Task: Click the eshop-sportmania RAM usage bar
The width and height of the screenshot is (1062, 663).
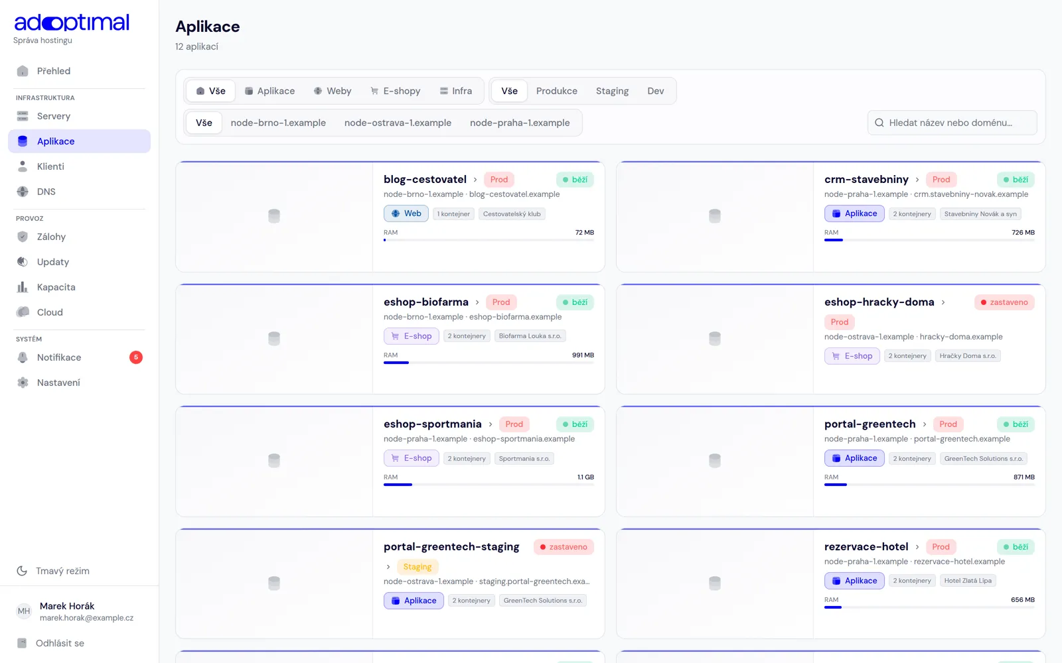Action: pyautogui.click(x=489, y=485)
